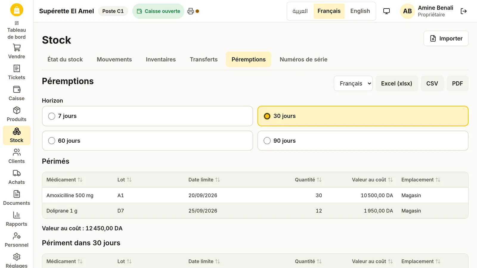477x268 pixels.
Task: Sort Périmés table by Quantité
Action: coord(308,180)
